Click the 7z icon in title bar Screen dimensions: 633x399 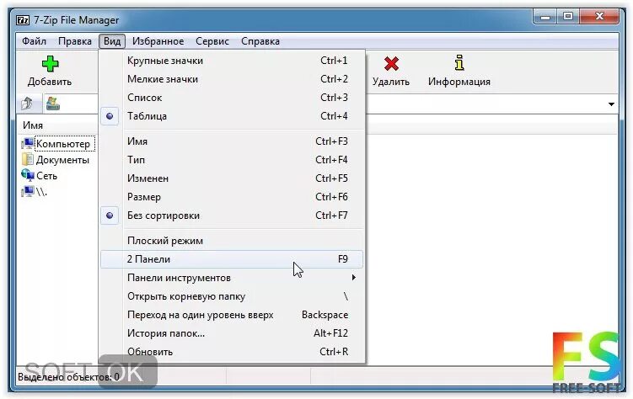[23, 20]
